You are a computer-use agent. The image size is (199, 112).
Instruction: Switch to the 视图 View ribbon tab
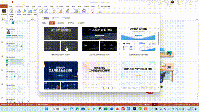(80, 6)
